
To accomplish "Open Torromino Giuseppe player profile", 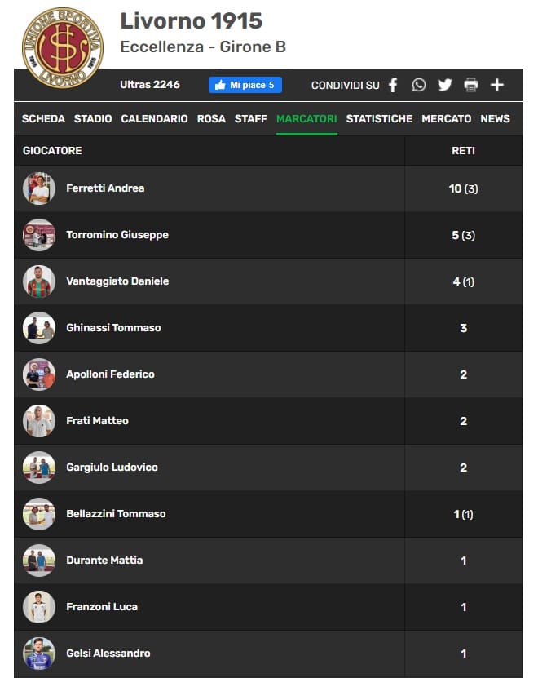I will click(117, 235).
